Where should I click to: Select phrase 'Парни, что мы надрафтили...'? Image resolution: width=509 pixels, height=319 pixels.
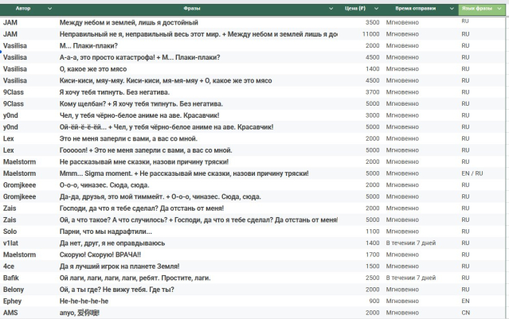coord(105,231)
